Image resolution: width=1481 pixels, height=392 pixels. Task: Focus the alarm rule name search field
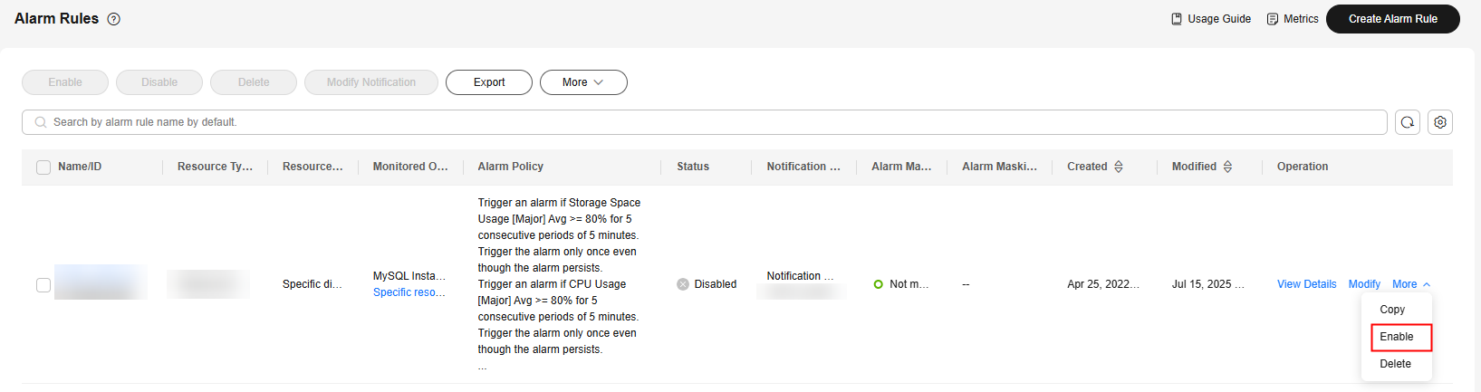tap(705, 122)
